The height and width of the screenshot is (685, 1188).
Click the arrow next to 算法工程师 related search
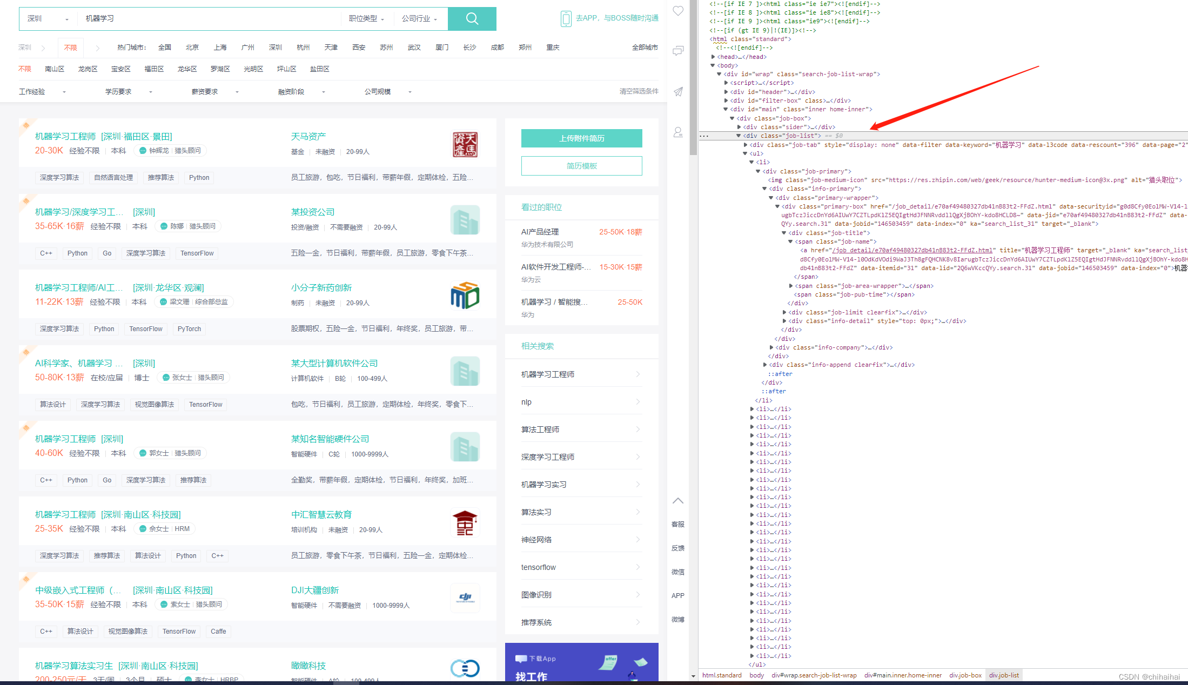[x=638, y=429]
